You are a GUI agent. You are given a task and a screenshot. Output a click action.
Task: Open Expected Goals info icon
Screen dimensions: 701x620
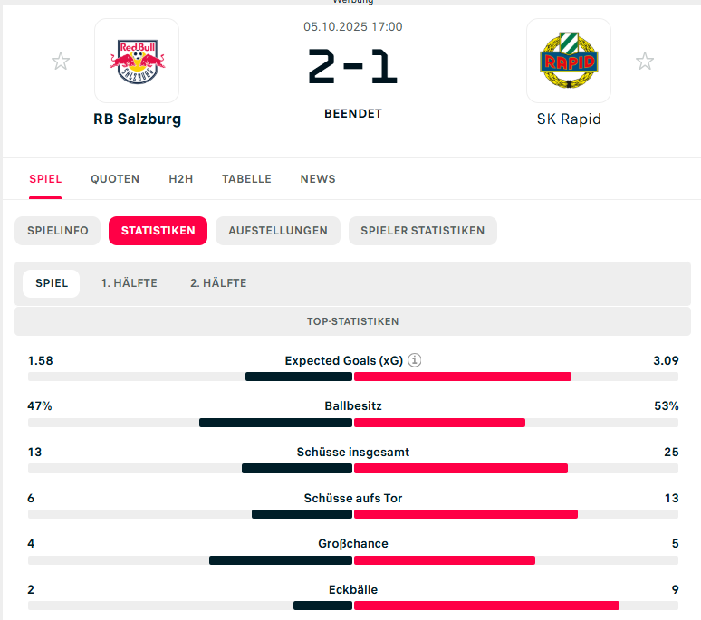click(x=415, y=360)
